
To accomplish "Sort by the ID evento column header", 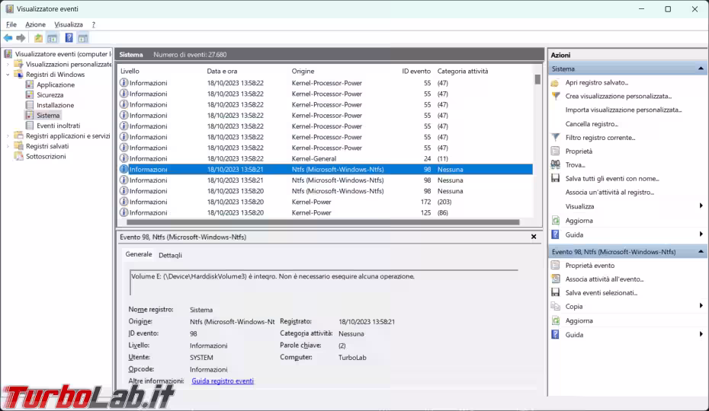I will (x=416, y=71).
